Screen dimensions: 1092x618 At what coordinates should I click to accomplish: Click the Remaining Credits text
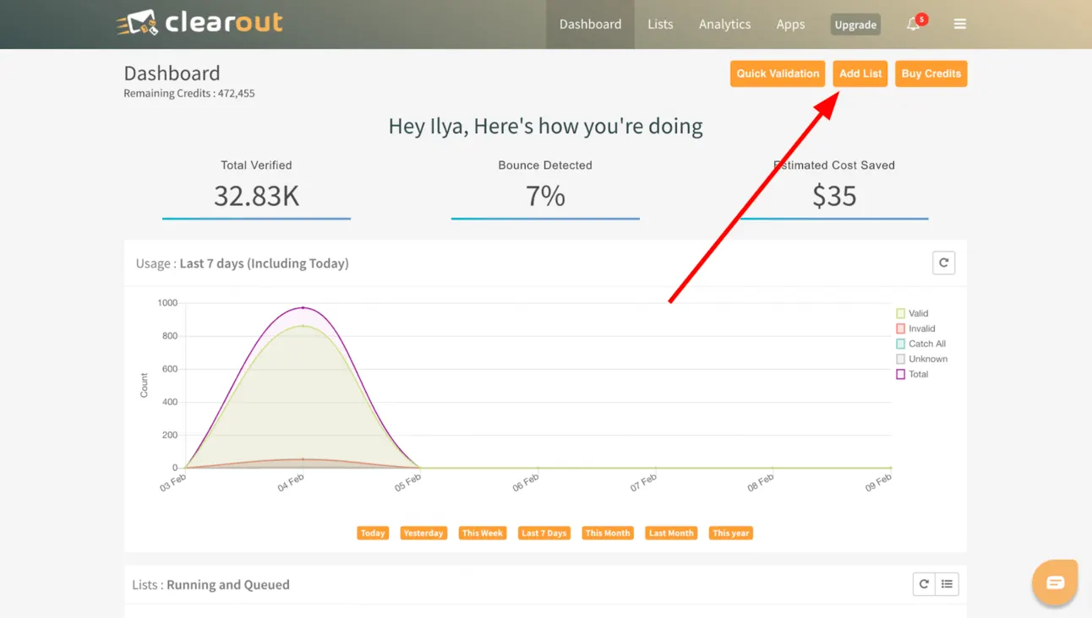(189, 94)
